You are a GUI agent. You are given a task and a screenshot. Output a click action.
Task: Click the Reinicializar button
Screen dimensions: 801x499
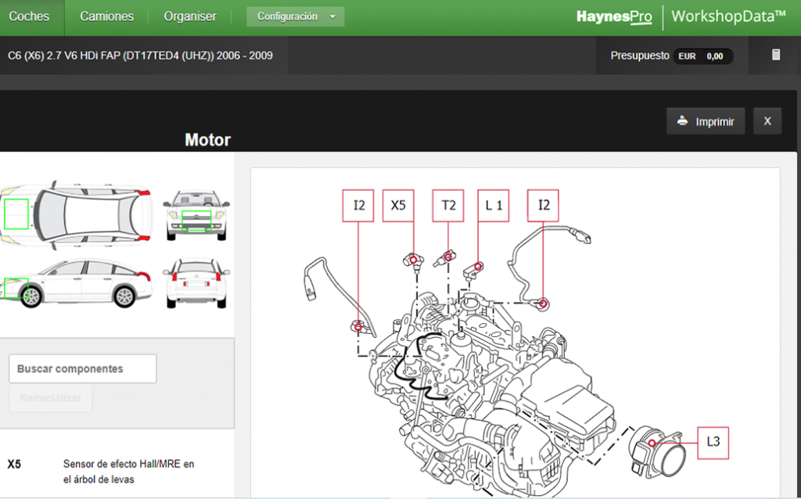coord(51,398)
